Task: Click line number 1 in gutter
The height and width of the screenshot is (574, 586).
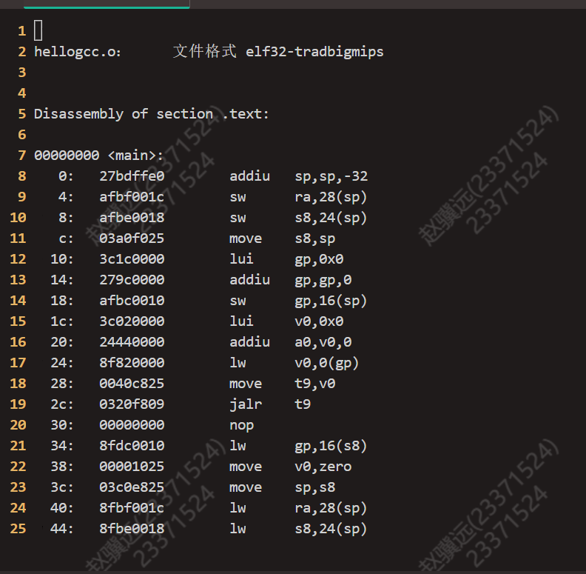Action: click(x=21, y=30)
